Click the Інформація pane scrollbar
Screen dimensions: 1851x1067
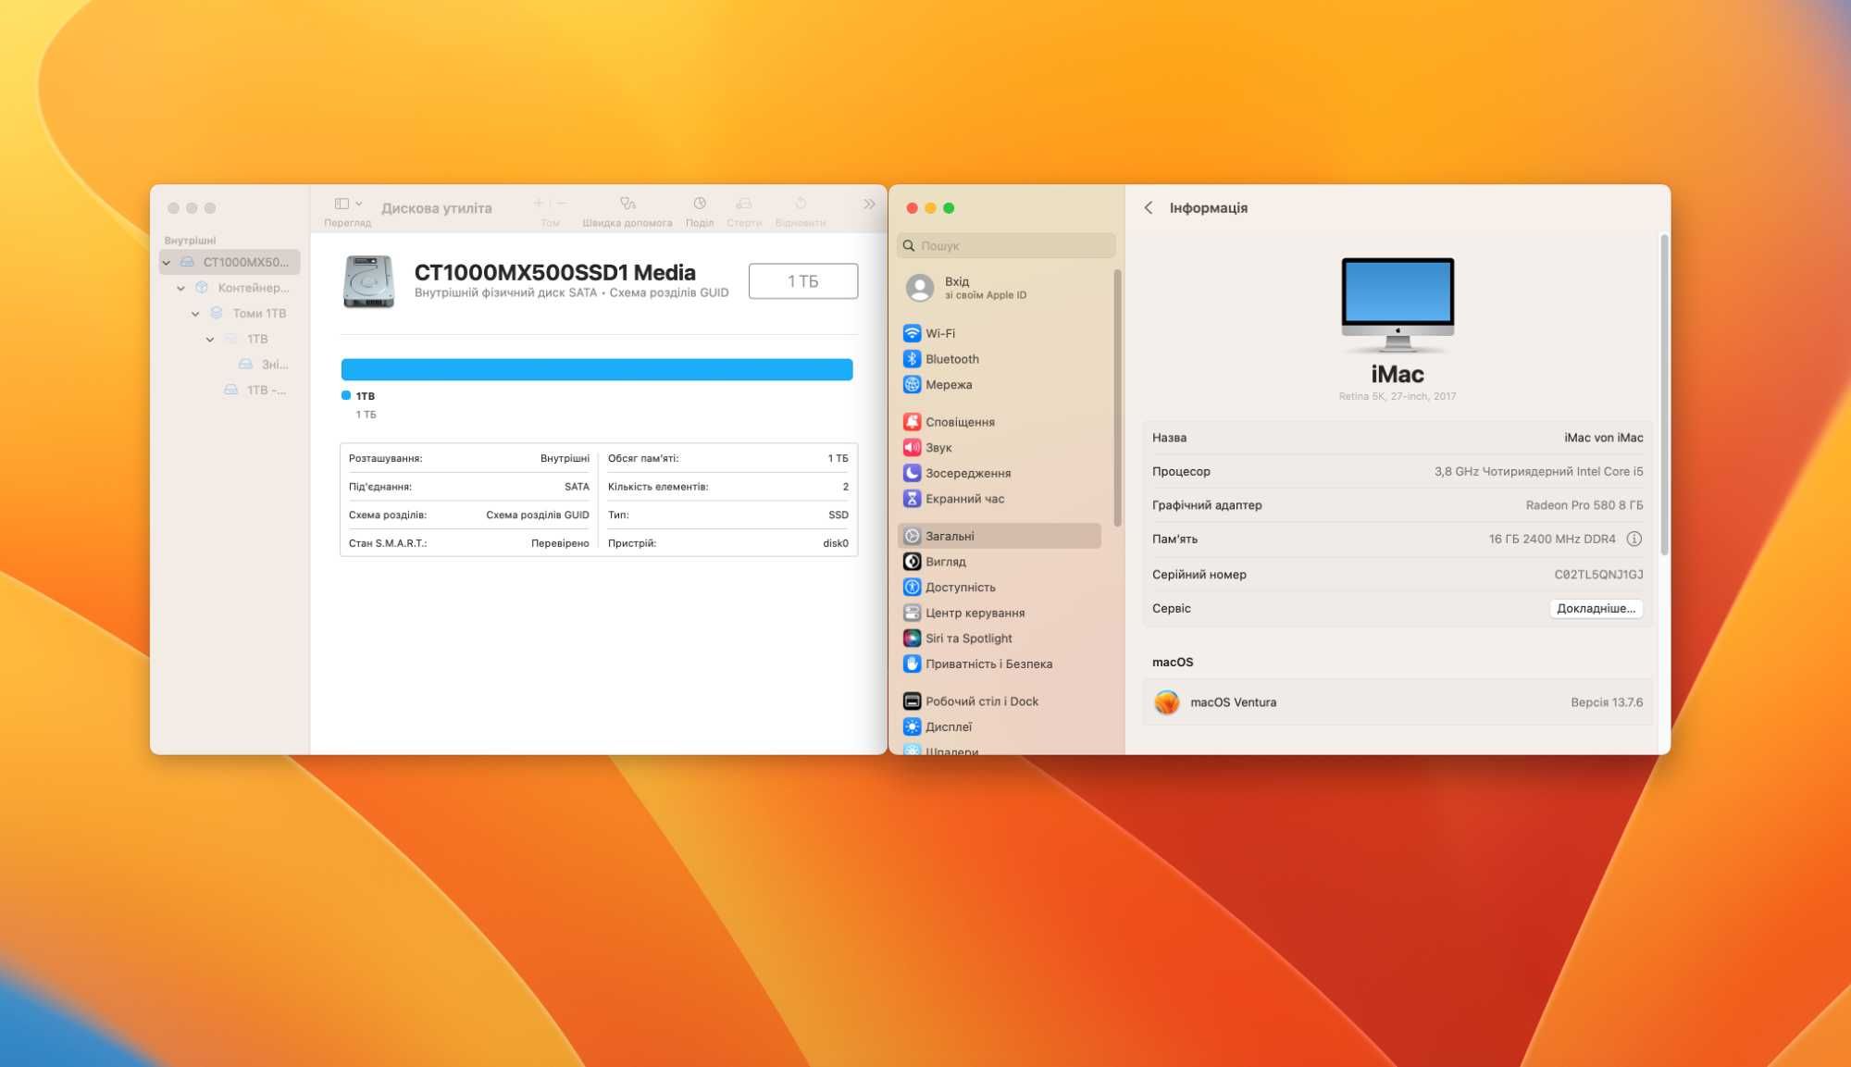click(1664, 395)
